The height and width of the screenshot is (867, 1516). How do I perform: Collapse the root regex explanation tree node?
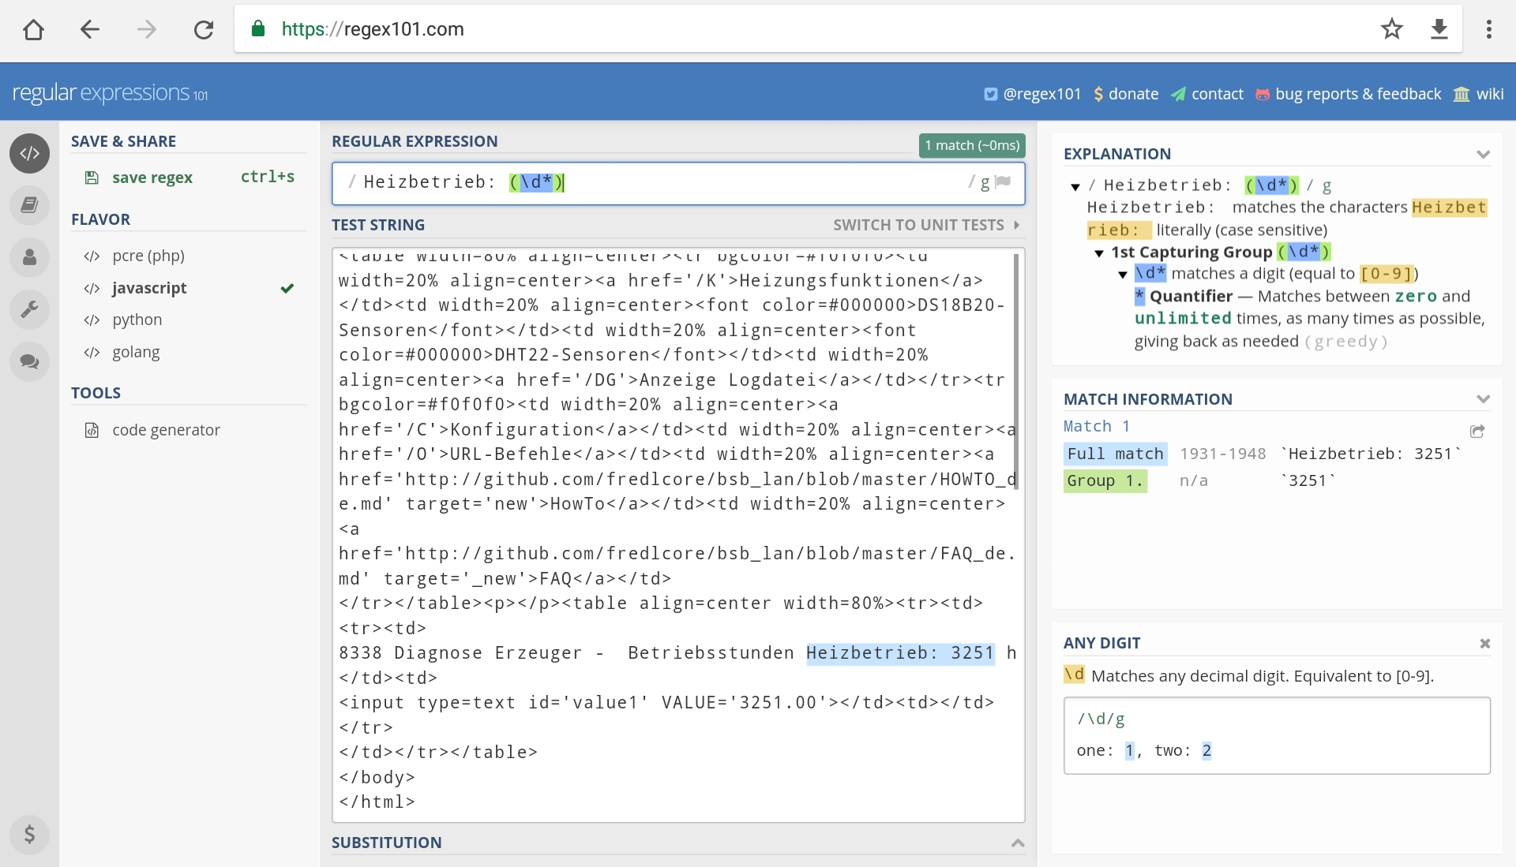[1075, 187]
